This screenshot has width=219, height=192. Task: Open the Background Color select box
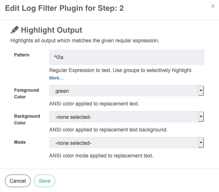(x=126, y=117)
